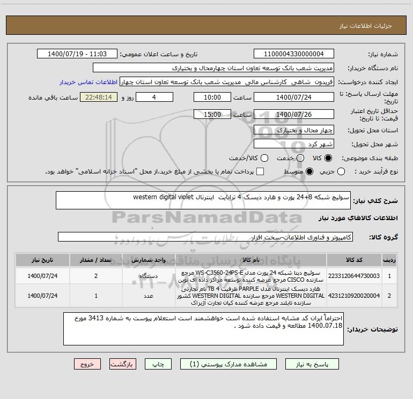
Task: Select the 'خدمت' radio button
Action: (x=300, y=158)
